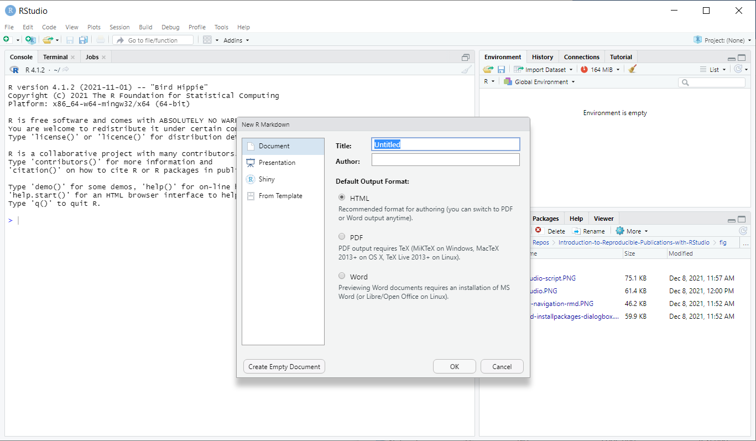756x441 pixels.
Task: Close the Terminal tab
Action: coord(72,57)
